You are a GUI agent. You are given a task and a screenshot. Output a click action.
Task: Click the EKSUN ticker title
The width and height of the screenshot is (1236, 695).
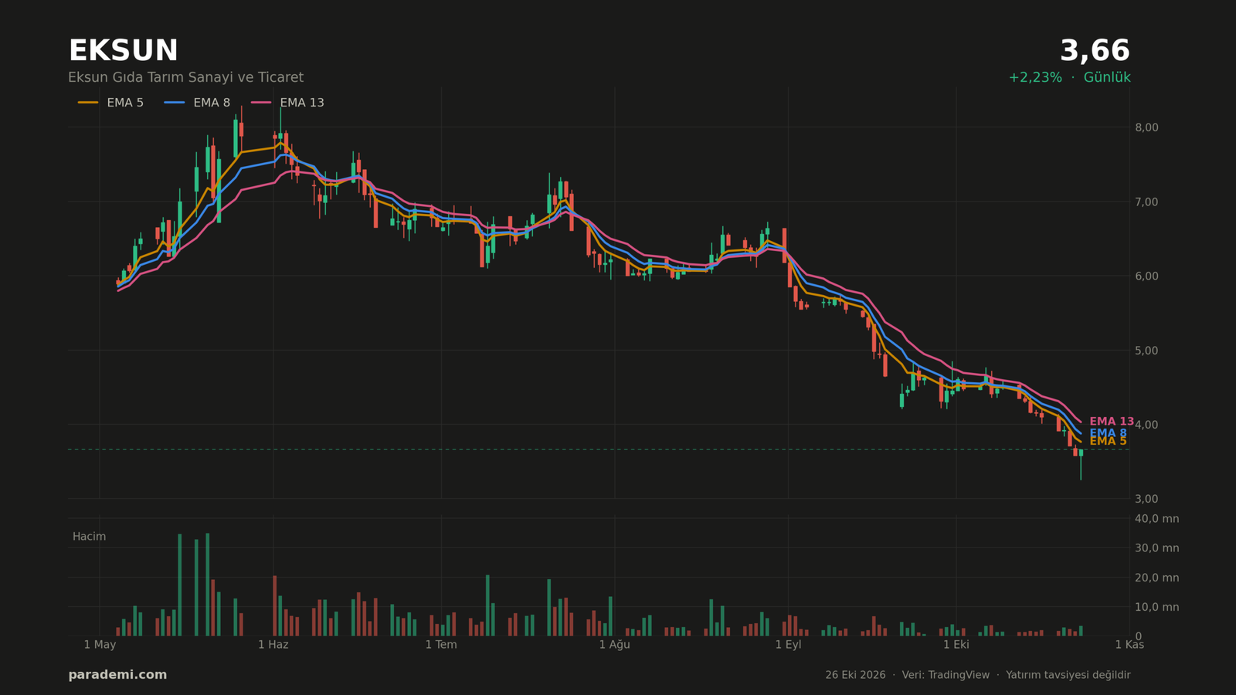124,51
